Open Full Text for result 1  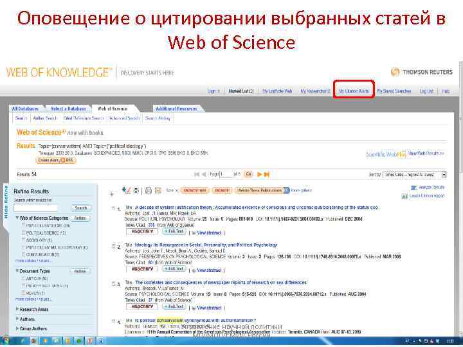(x=174, y=231)
